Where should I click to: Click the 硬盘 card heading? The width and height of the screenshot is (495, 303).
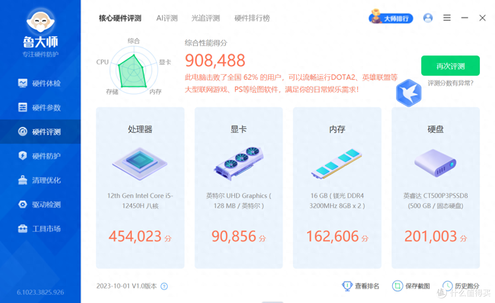[435, 129]
